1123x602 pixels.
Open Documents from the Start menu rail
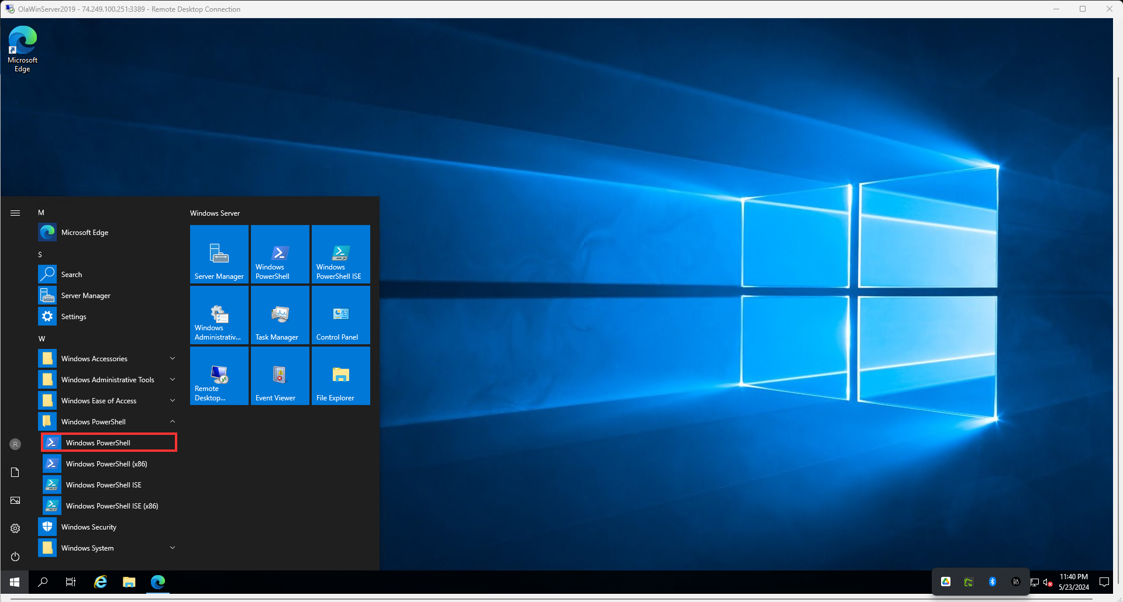(15, 472)
